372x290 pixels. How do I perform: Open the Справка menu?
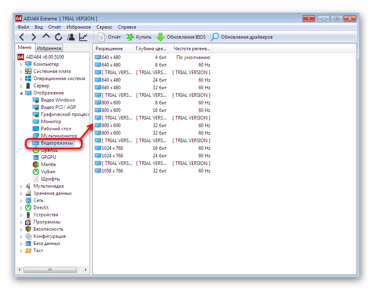[127, 27]
